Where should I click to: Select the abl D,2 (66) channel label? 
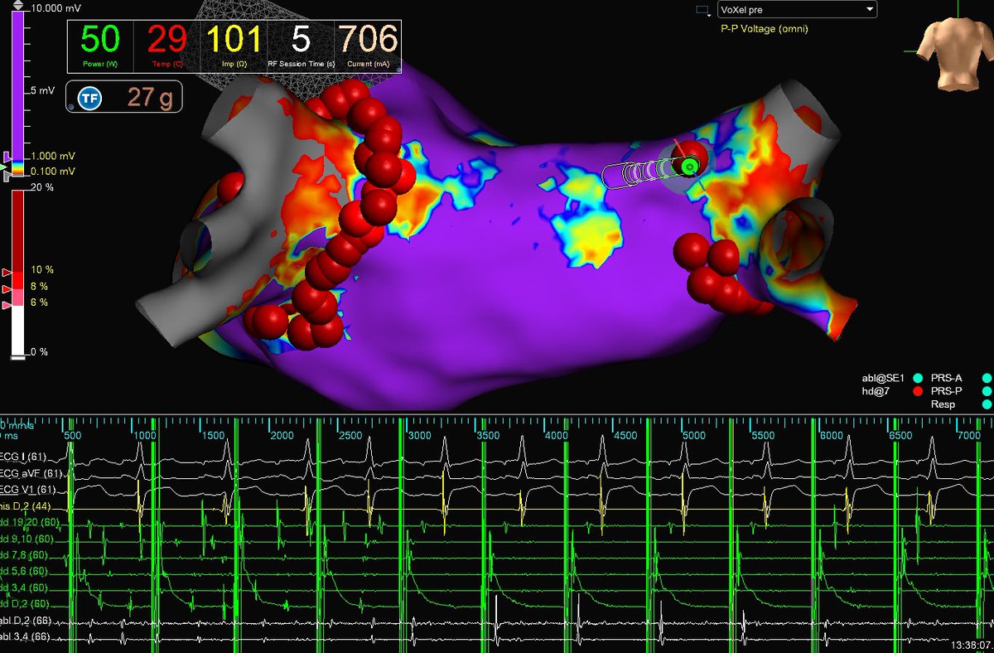pyautogui.click(x=25, y=622)
